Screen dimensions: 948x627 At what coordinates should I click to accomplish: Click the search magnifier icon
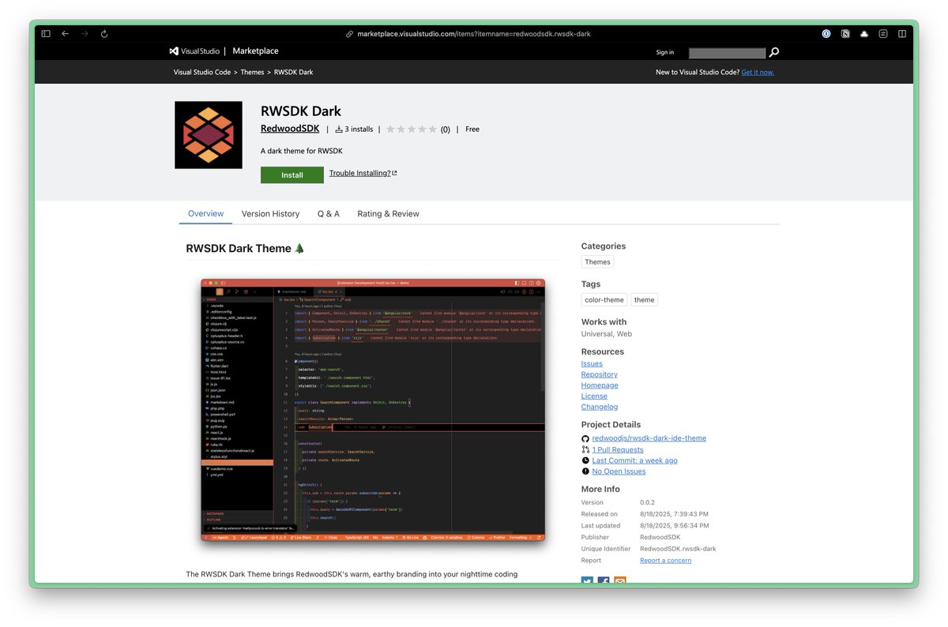tap(774, 52)
